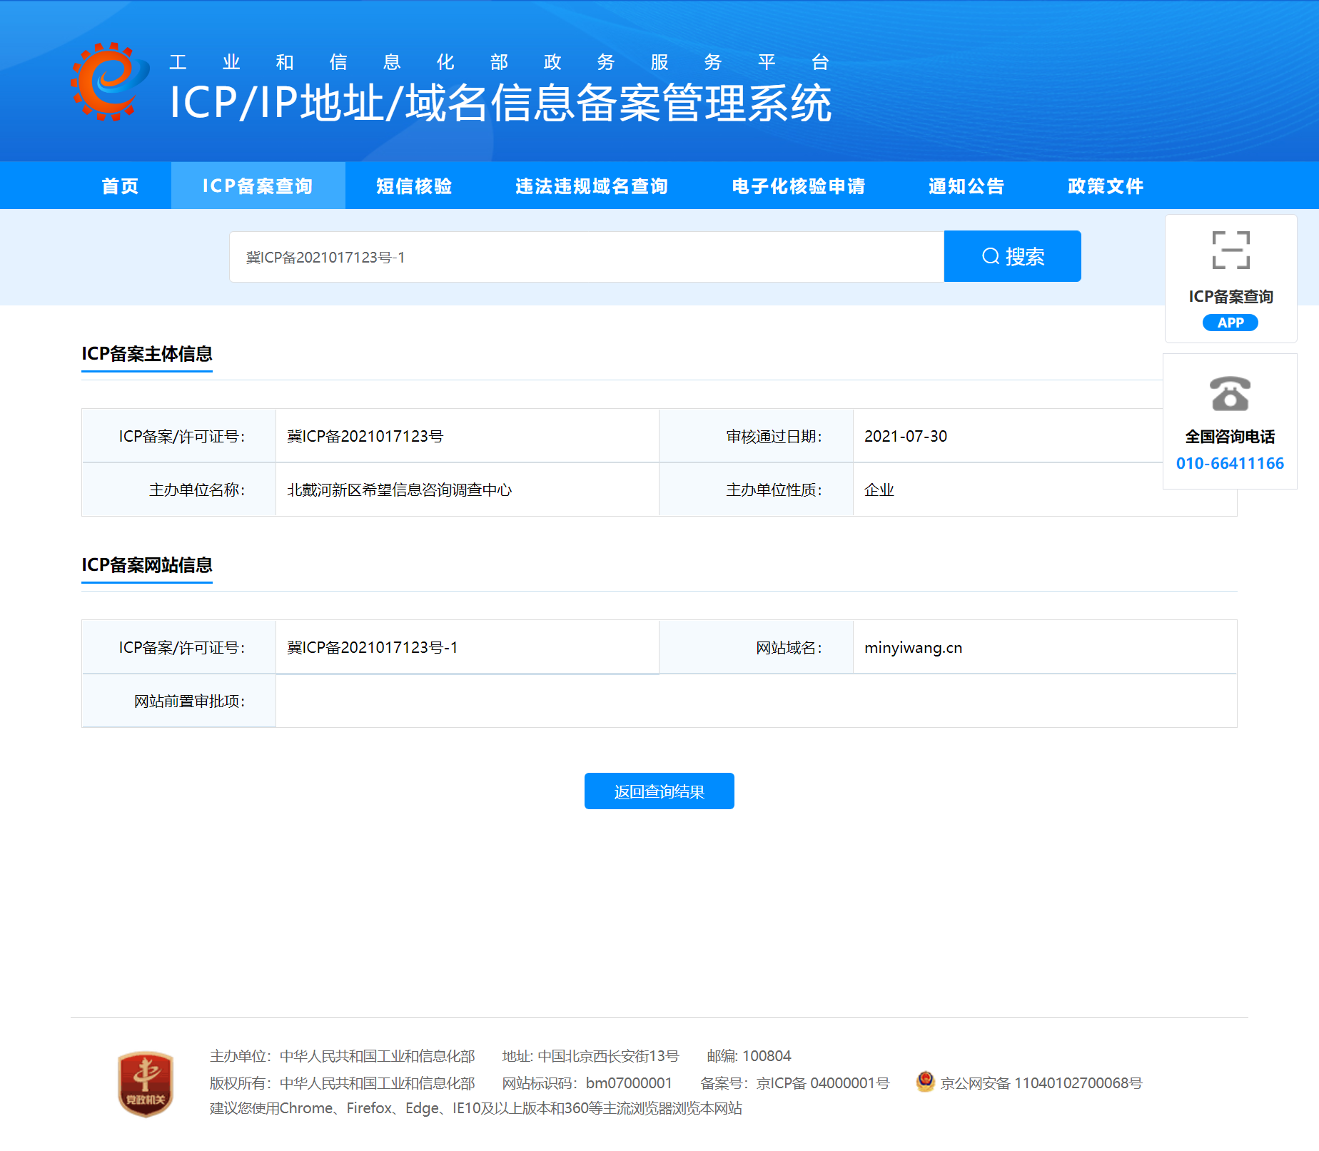
Task: Click footer text 网站标识码: bm07000001
Action: coord(587,1083)
